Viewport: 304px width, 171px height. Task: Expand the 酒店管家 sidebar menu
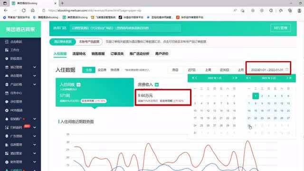(x=35, y=153)
